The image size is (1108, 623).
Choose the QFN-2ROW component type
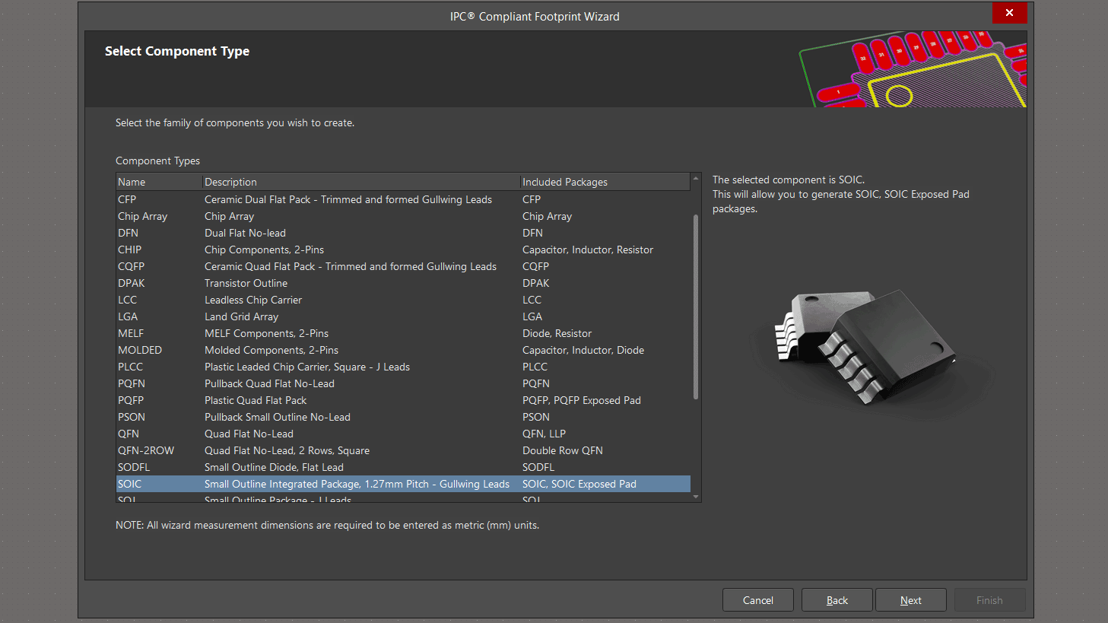(146, 450)
